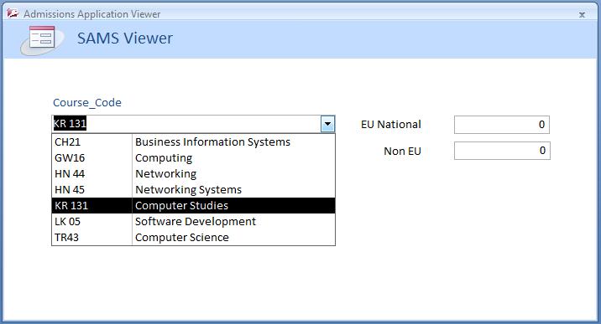
Task: Click the Admissions Application Viewer title text
Action: coord(92,14)
